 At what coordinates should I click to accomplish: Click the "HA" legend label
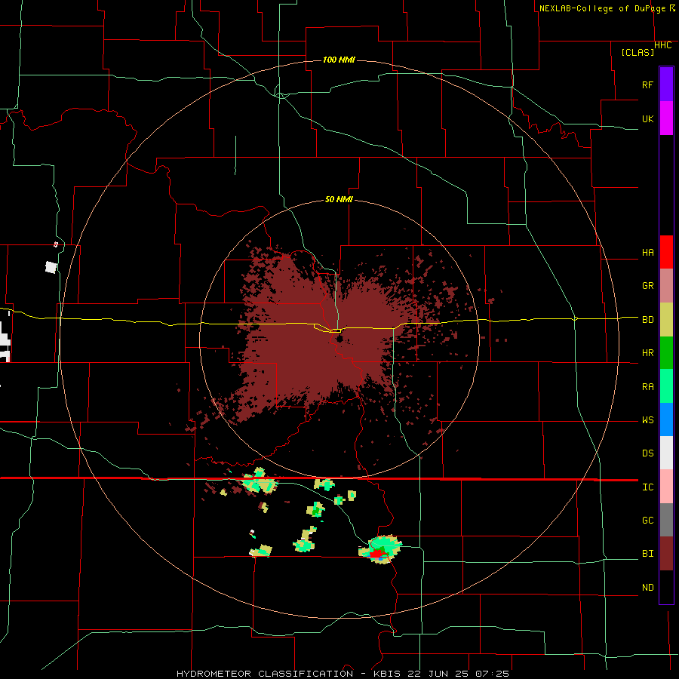click(x=647, y=253)
